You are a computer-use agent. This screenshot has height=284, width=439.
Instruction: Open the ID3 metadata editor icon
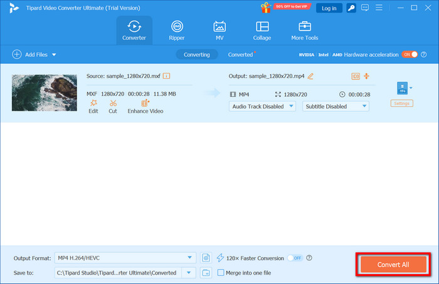pos(356,76)
